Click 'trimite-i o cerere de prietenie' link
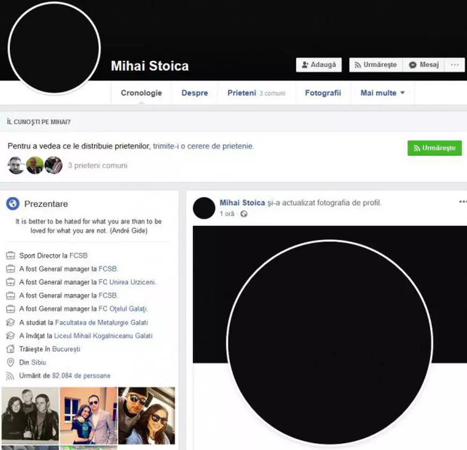 203,146
